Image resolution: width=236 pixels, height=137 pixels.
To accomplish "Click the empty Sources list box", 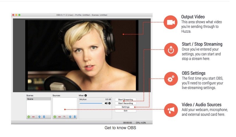I will (x=65, y=106).
